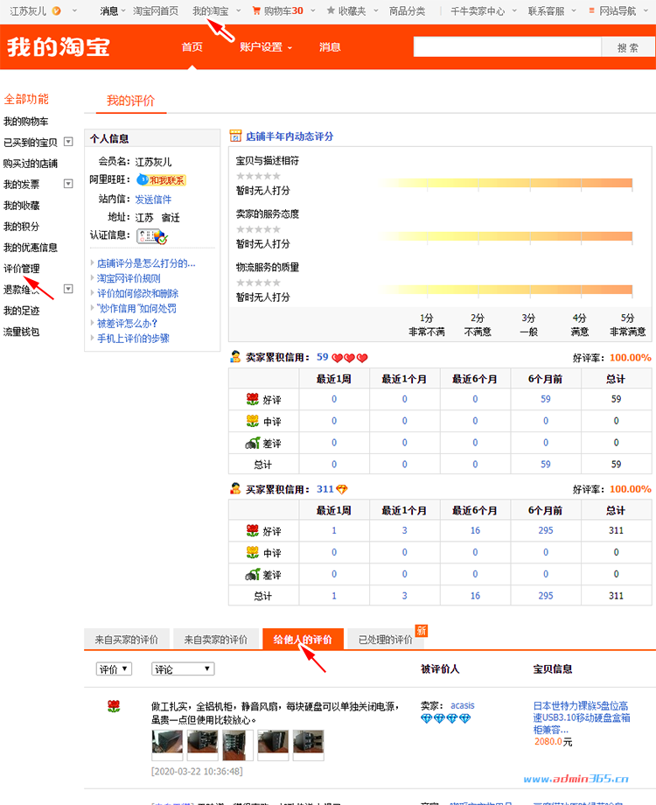Open 商品分类 in the top bar
The width and height of the screenshot is (656, 805).
[x=407, y=10]
